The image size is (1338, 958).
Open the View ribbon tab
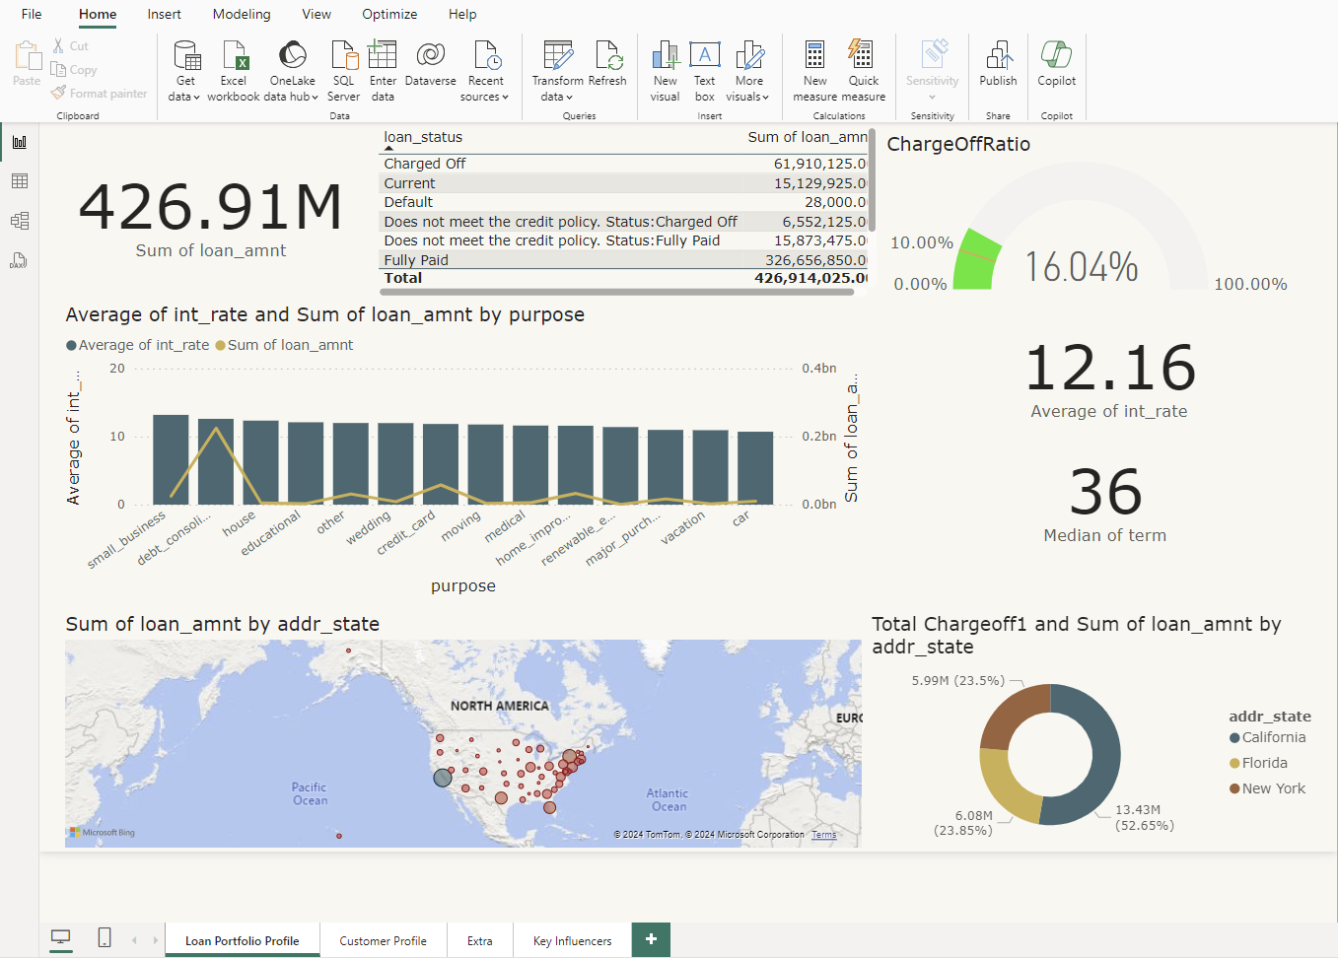click(317, 14)
